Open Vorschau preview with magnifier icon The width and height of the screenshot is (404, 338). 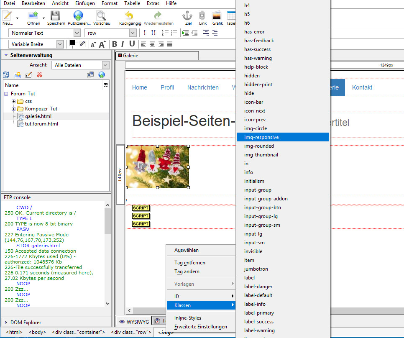point(100,16)
